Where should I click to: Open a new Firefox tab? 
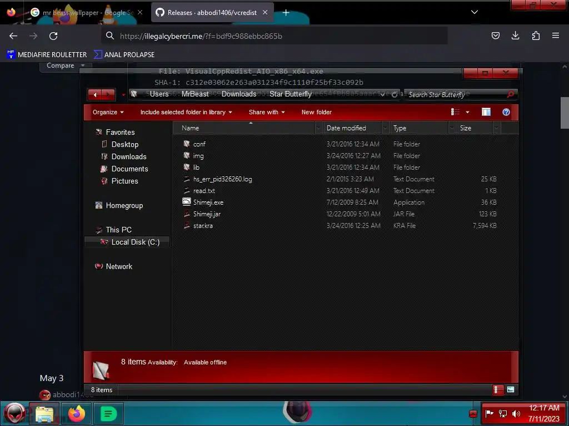click(286, 13)
